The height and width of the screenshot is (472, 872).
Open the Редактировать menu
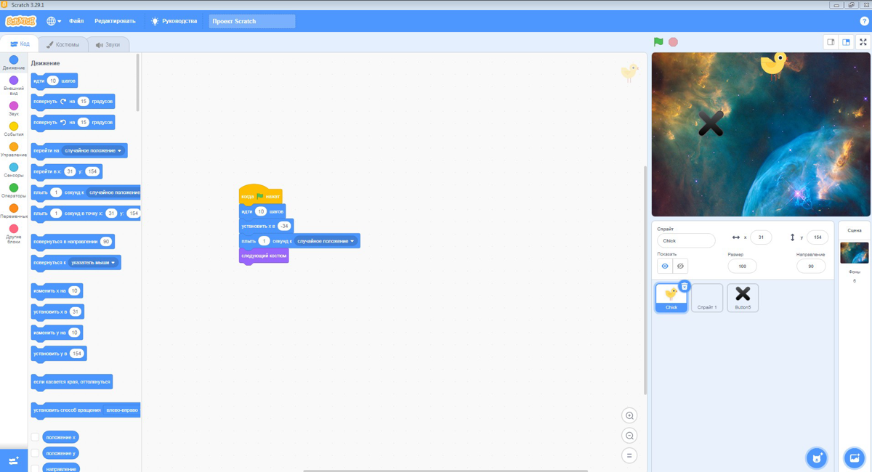(115, 21)
